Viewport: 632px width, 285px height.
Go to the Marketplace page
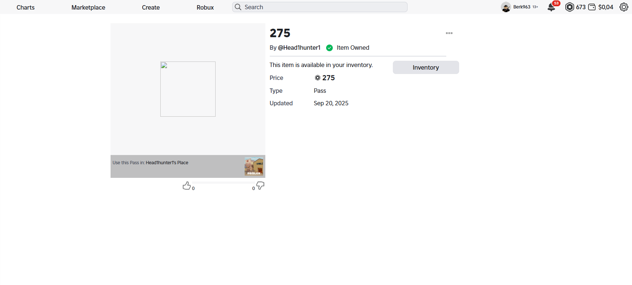coord(88,7)
